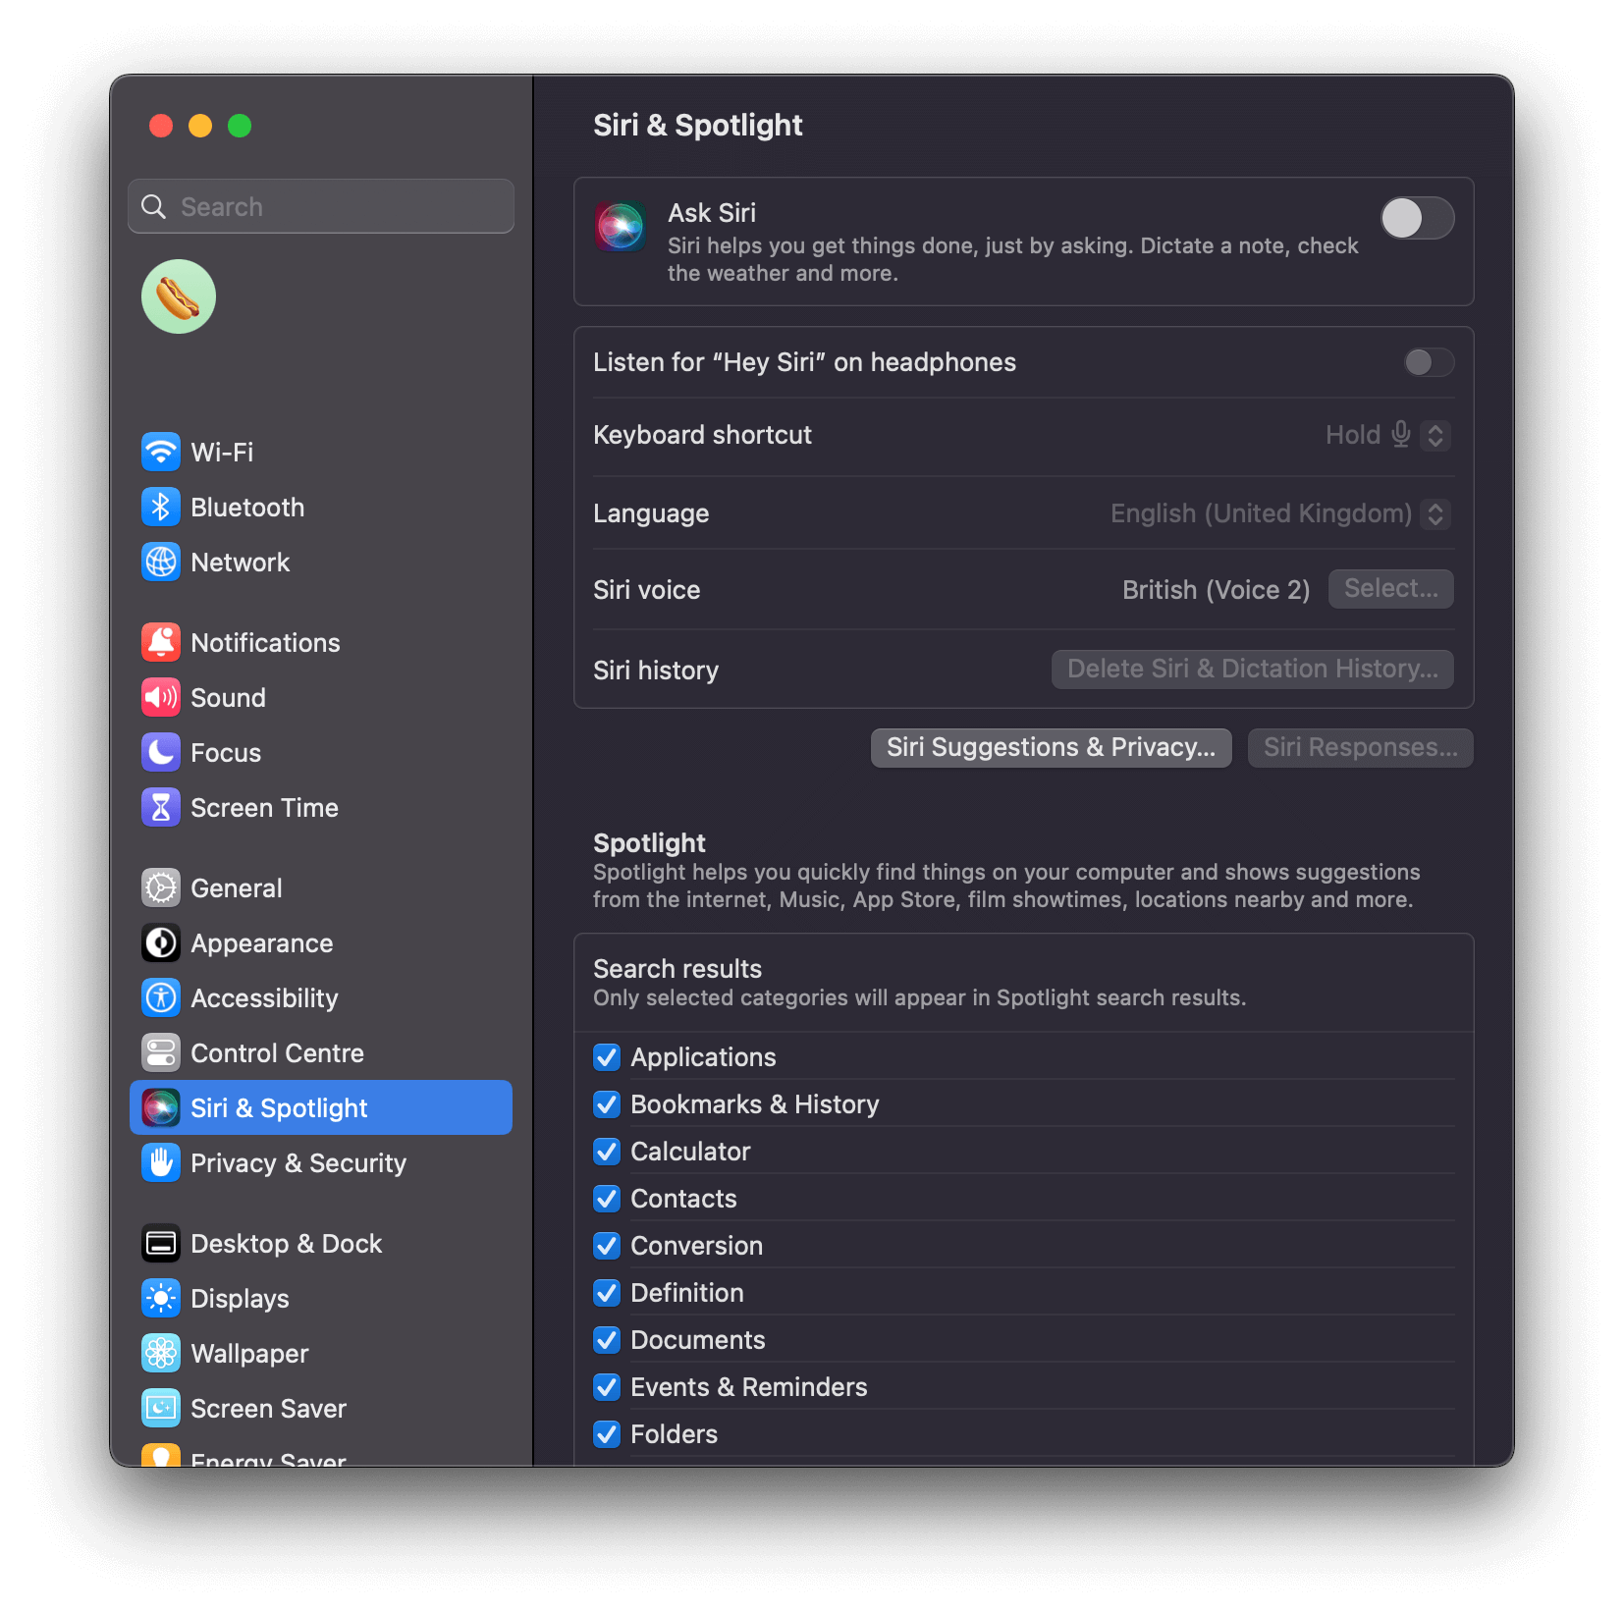
Task: Open the Keyboard shortcut selector
Action: [1435, 435]
